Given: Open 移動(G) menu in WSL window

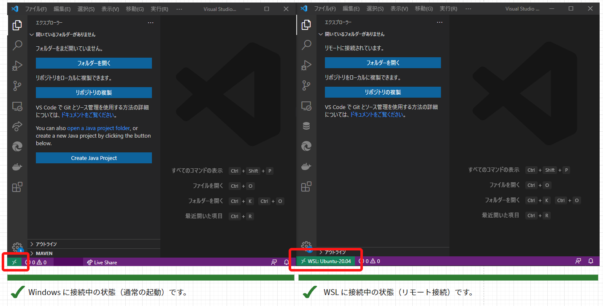Looking at the screenshot, I should click(424, 8).
